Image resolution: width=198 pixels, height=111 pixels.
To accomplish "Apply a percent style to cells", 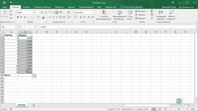I will coord(81,17).
